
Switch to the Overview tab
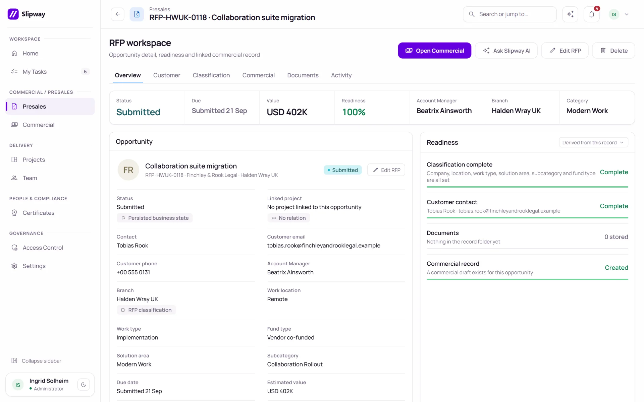[128, 75]
